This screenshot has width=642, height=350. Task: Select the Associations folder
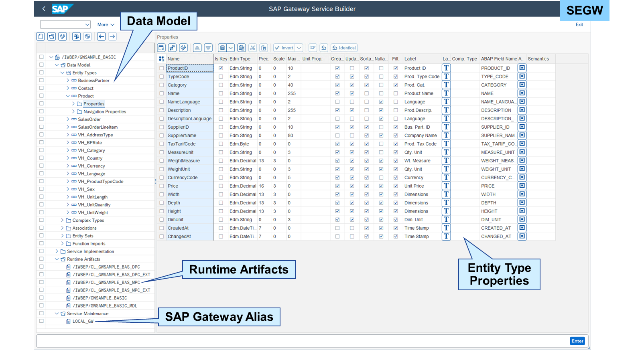(x=84, y=228)
